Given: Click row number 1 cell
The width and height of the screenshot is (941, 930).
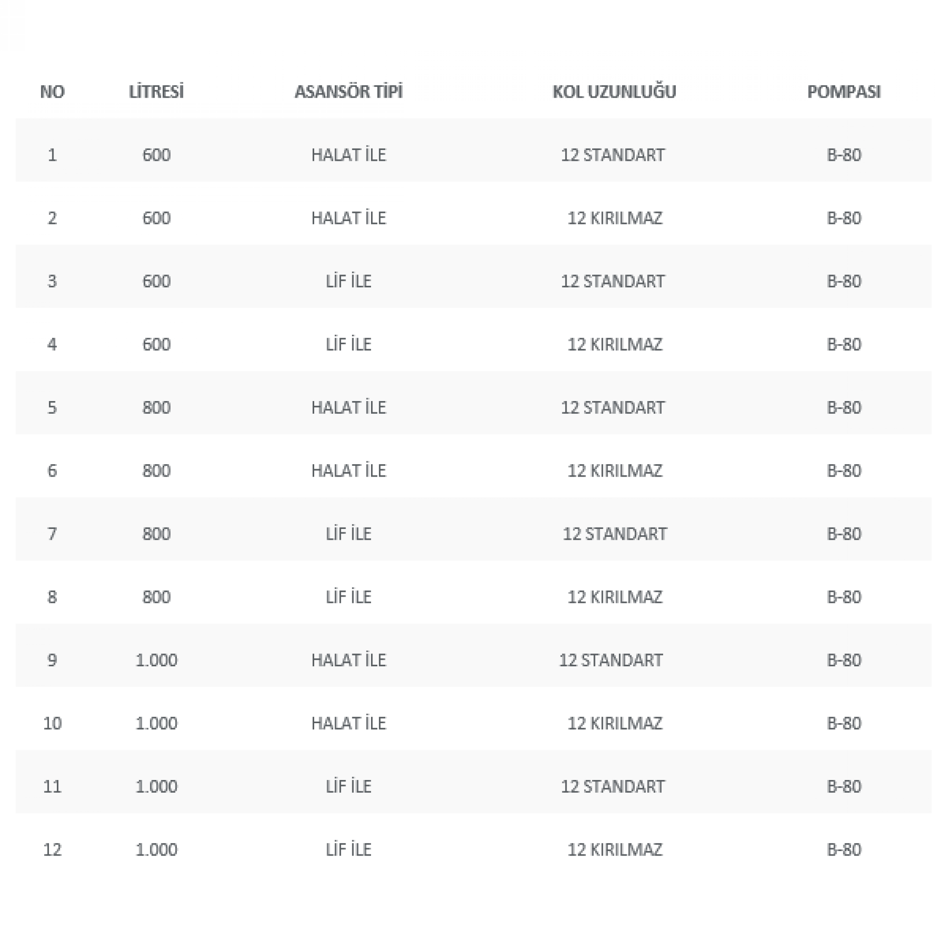Looking at the screenshot, I should coord(52,155).
